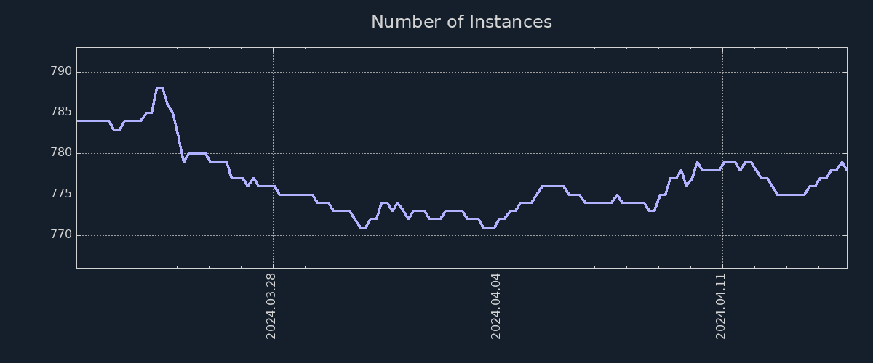Click the 776 plateau after 2024.04.04
Image resolution: width=873 pixels, height=363 pixels.
pyautogui.click(x=552, y=186)
